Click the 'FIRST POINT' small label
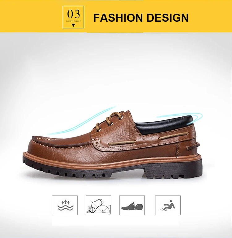Screen dimensions: 232x238 [73, 21]
